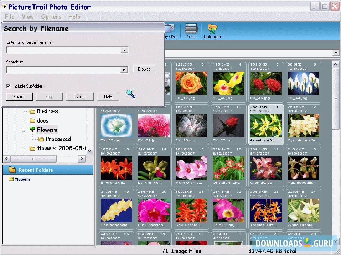The width and height of the screenshot is (341, 255).
Task: Select the Moth Orchid thumbnail
Action: click(x=191, y=167)
